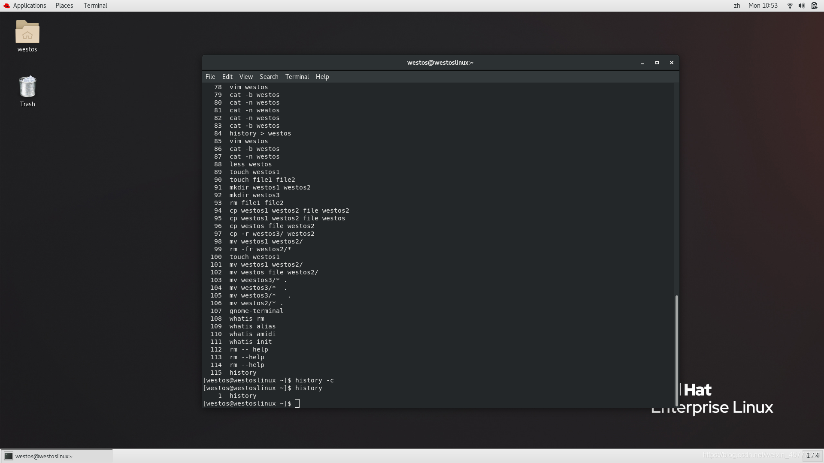
Task: Click Help menu in terminal
Action: click(323, 76)
